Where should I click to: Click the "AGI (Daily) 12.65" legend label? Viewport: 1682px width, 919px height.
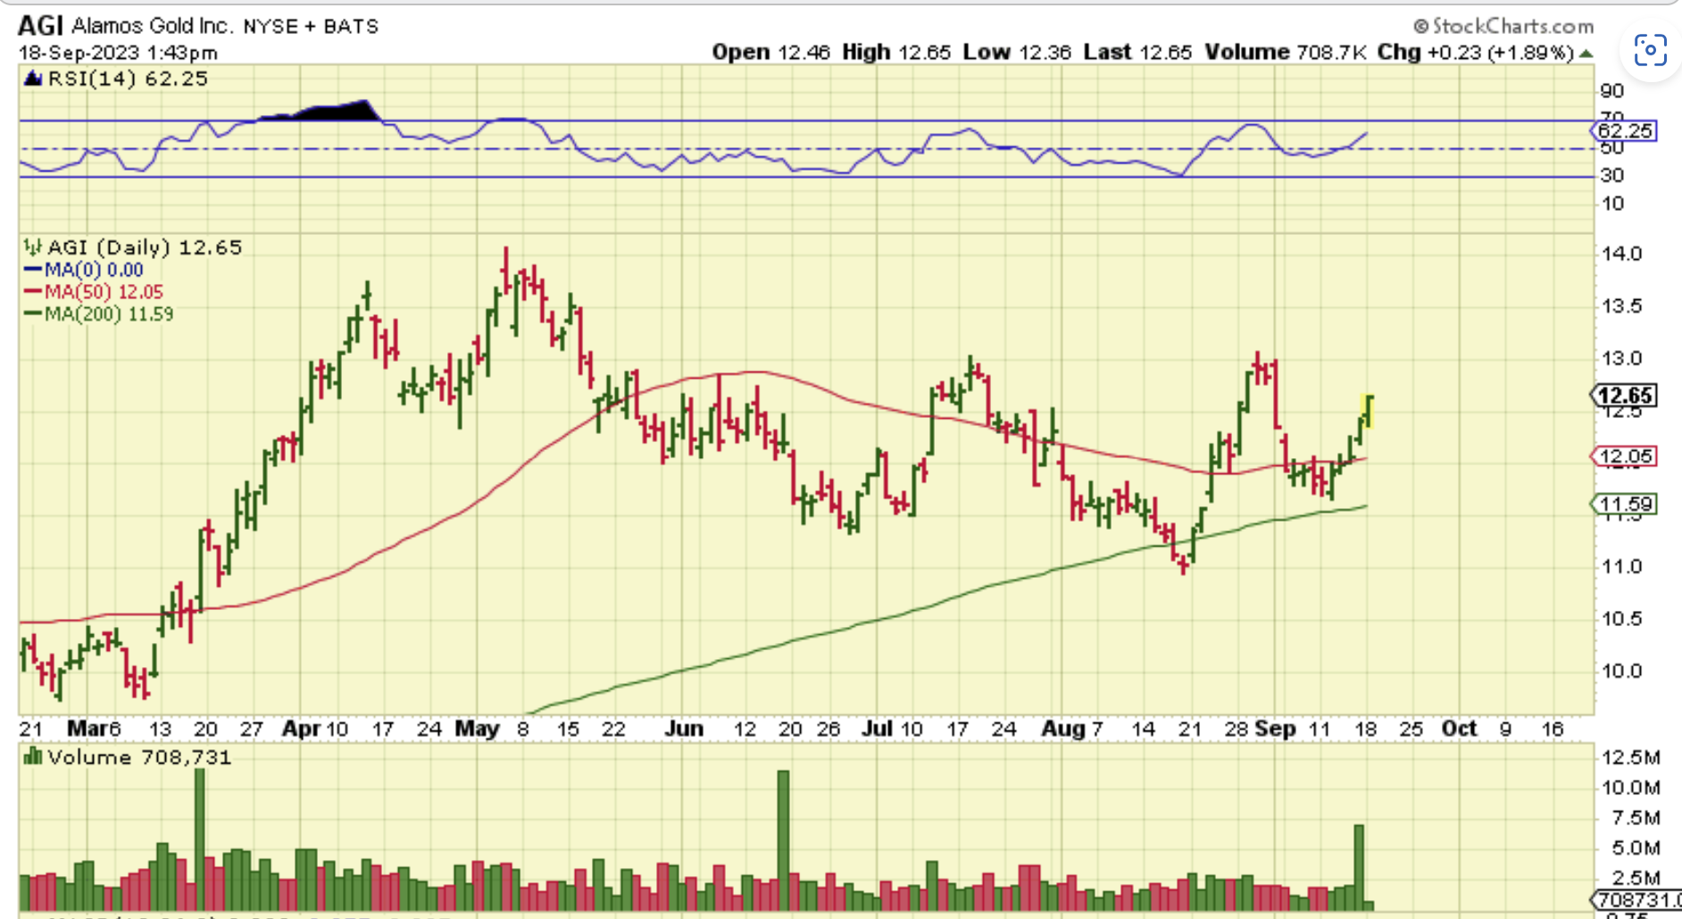(145, 247)
